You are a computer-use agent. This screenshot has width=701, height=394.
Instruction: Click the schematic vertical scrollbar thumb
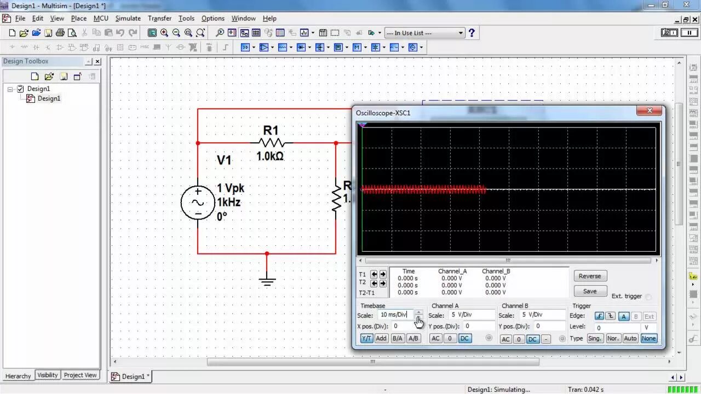click(x=679, y=165)
